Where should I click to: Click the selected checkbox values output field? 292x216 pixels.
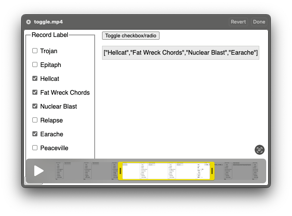[181, 53]
